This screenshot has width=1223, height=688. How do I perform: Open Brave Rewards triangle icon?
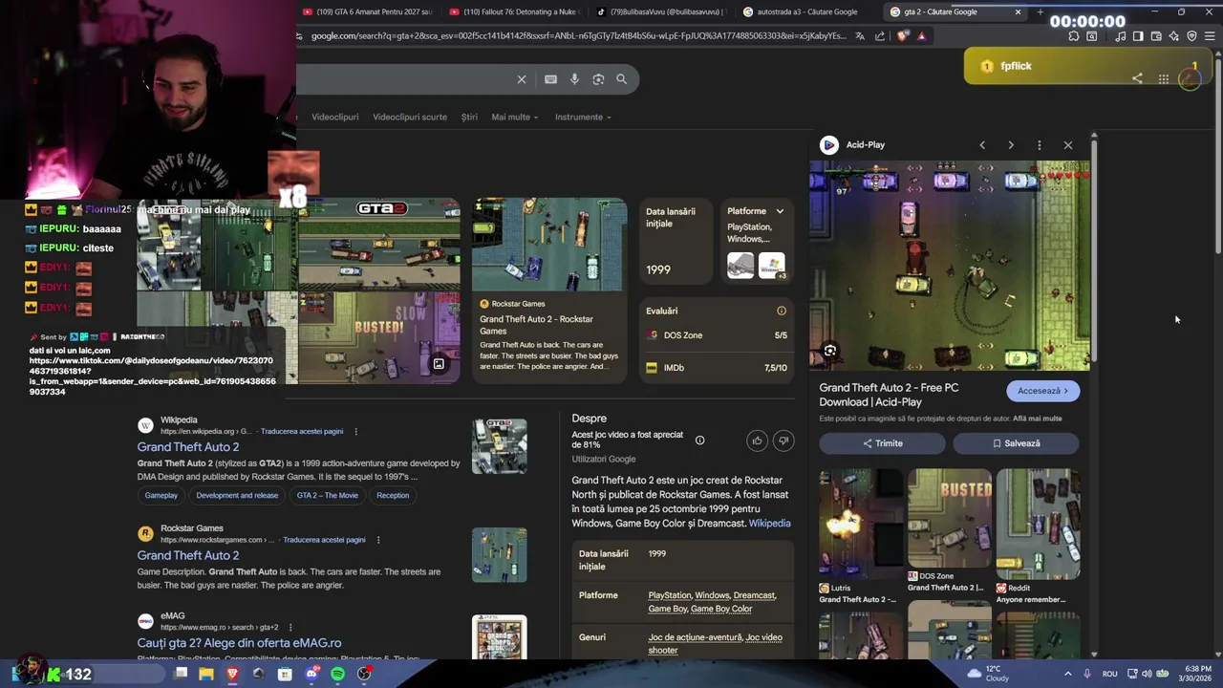(x=921, y=36)
